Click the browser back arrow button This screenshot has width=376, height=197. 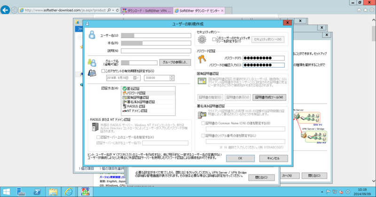pyautogui.click(x=5, y=10)
